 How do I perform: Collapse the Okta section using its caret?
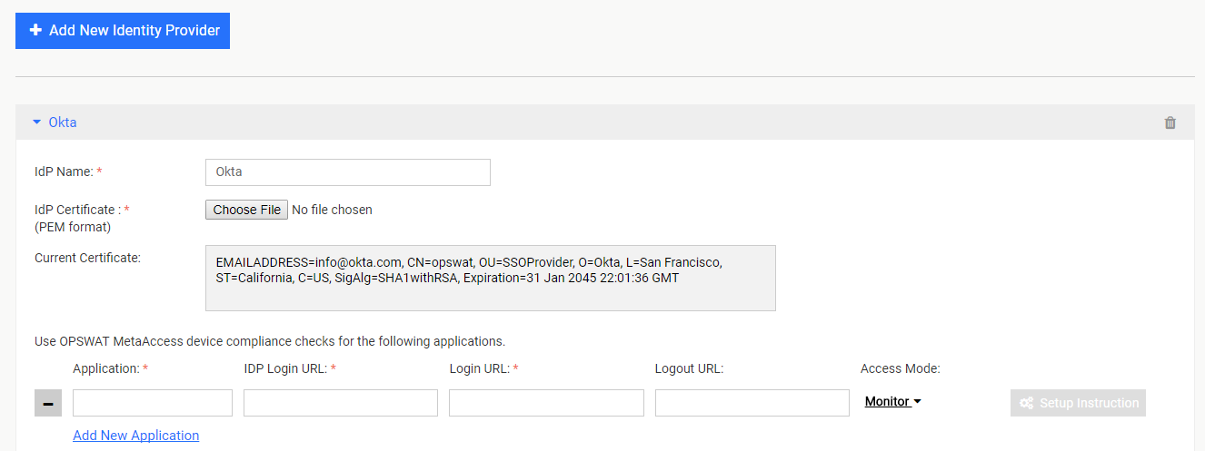pos(37,123)
